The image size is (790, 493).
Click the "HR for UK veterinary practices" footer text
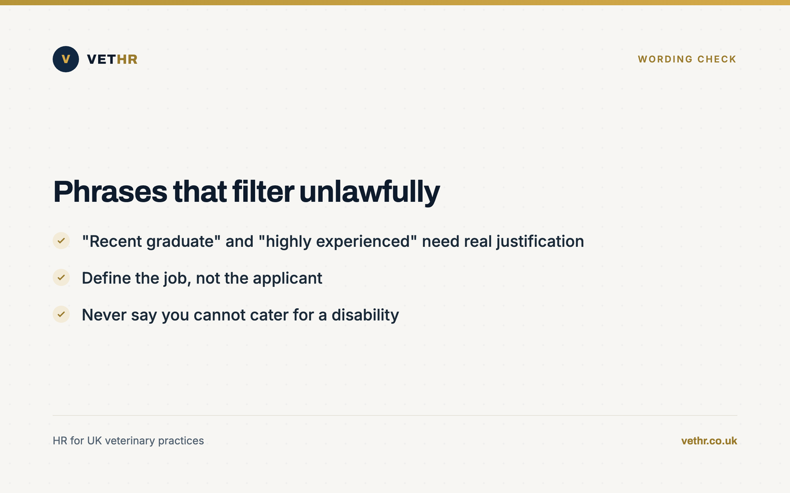point(128,441)
